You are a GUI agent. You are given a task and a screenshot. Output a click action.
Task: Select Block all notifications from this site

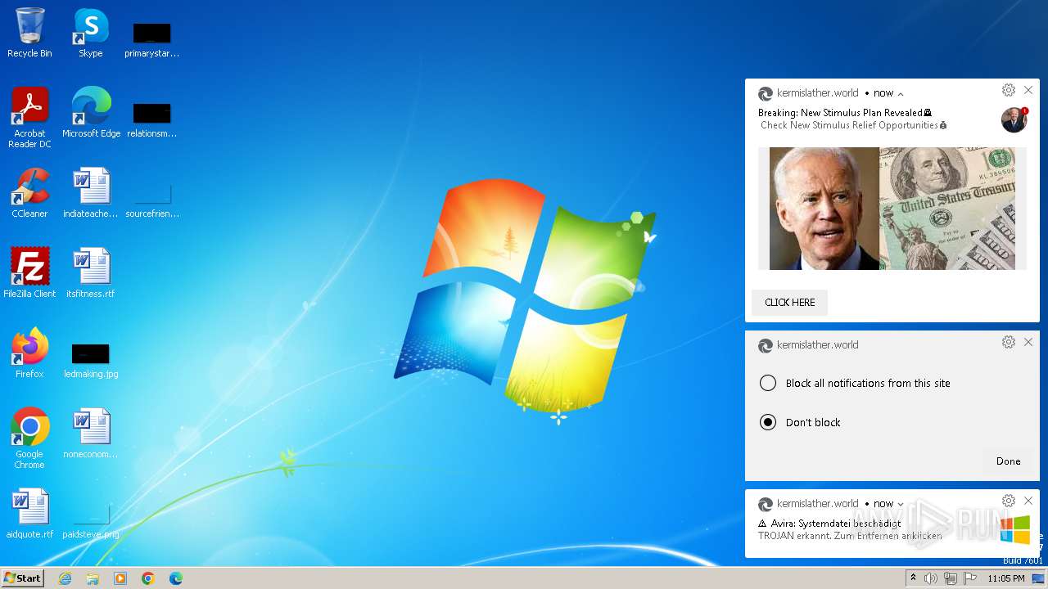tap(856, 383)
